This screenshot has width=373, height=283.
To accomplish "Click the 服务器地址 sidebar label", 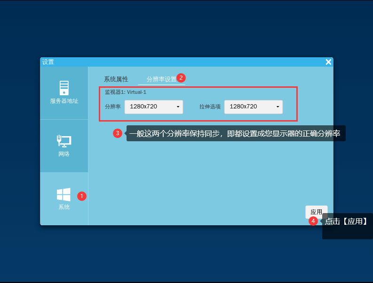I will point(64,101).
